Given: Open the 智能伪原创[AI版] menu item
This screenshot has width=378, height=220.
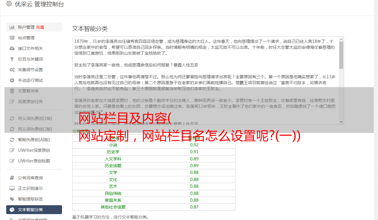Looking at the screenshot, I should coord(34,140).
